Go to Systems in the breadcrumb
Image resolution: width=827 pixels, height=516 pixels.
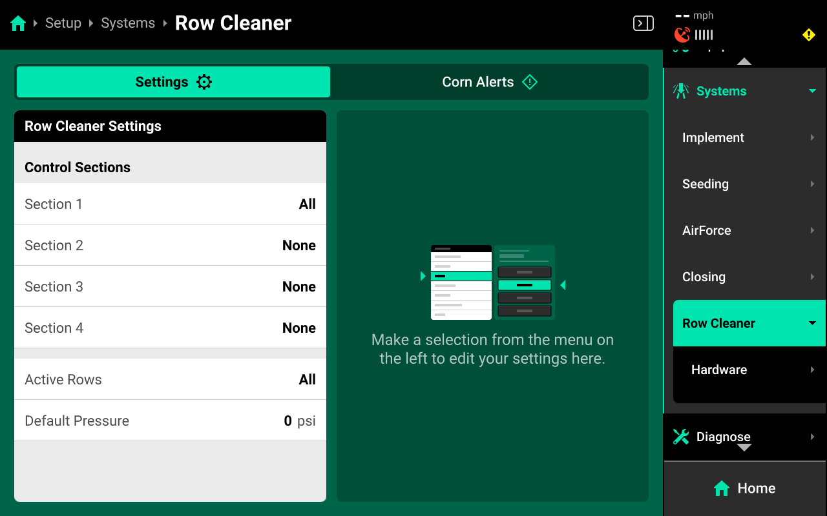[128, 23]
